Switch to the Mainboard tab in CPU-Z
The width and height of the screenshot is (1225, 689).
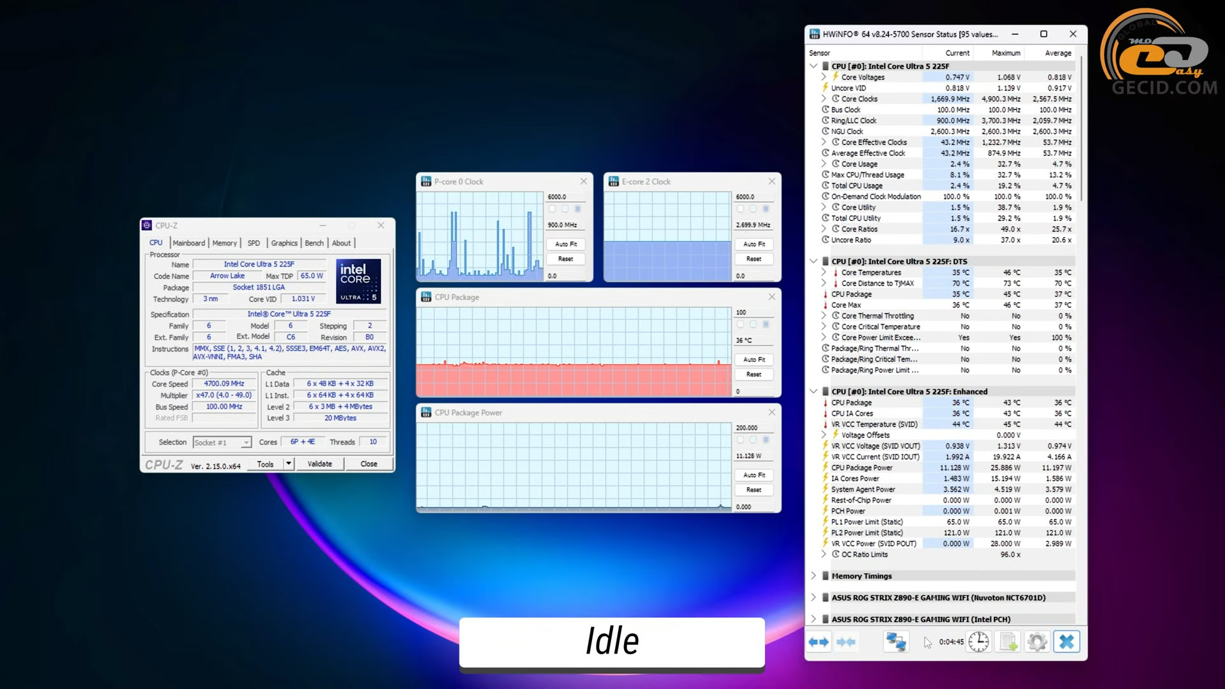189,243
